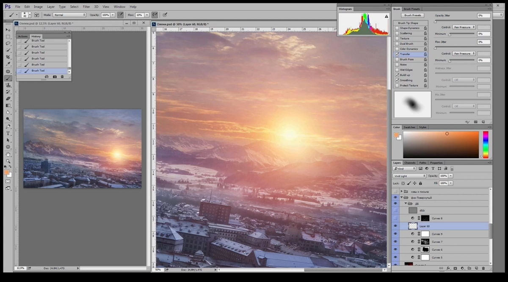
Task: Enable airbrush-style build-up in options bar
Action: pyautogui.click(x=155, y=15)
